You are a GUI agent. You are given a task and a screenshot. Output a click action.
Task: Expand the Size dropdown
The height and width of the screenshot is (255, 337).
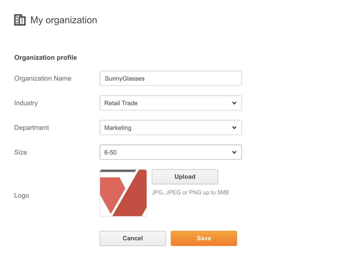234,152
